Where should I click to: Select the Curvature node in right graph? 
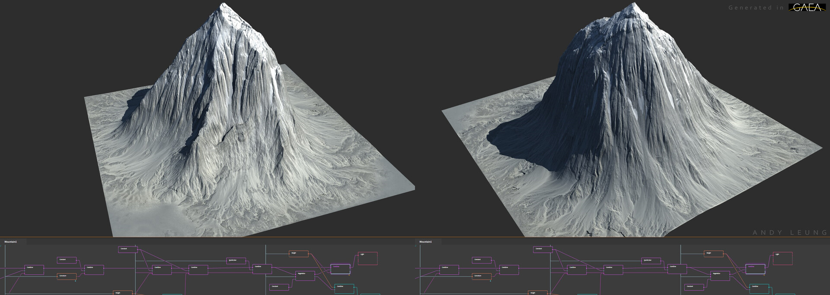[482, 276]
